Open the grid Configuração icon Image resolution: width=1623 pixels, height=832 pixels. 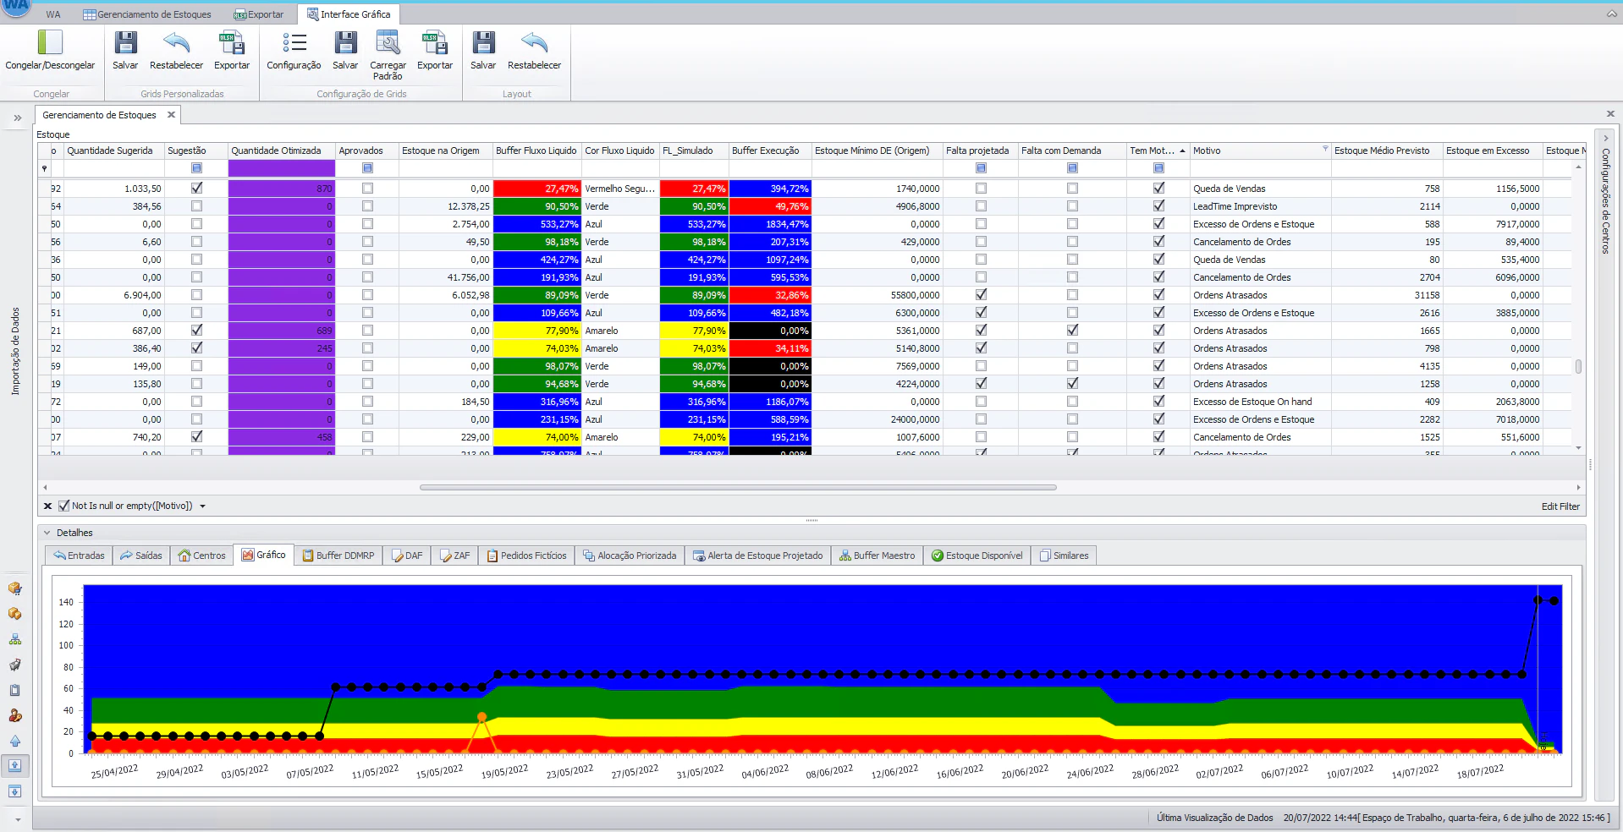[294, 44]
